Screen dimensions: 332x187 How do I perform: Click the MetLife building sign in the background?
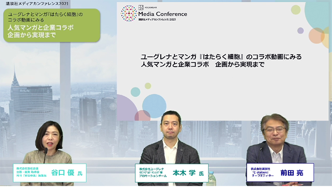pos(25,91)
